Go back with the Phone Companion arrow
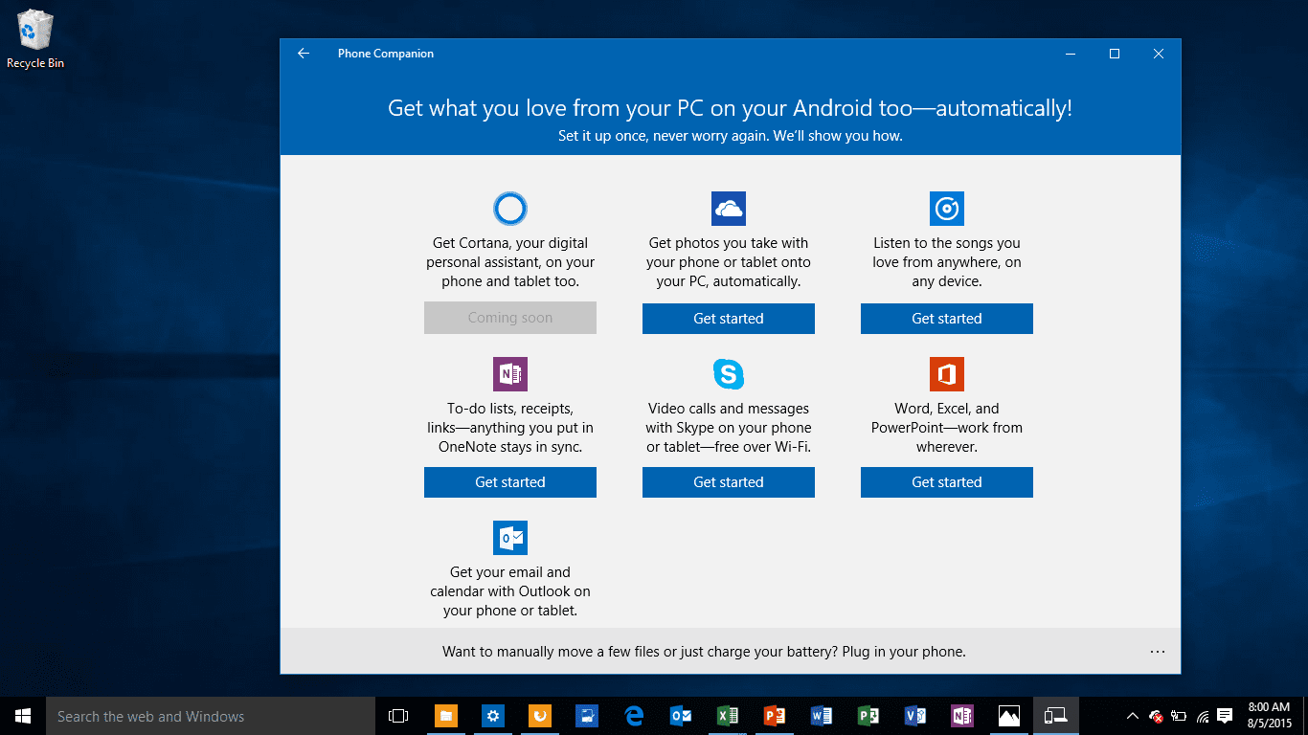Screen dimensions: 1308x735 [304, 54]
